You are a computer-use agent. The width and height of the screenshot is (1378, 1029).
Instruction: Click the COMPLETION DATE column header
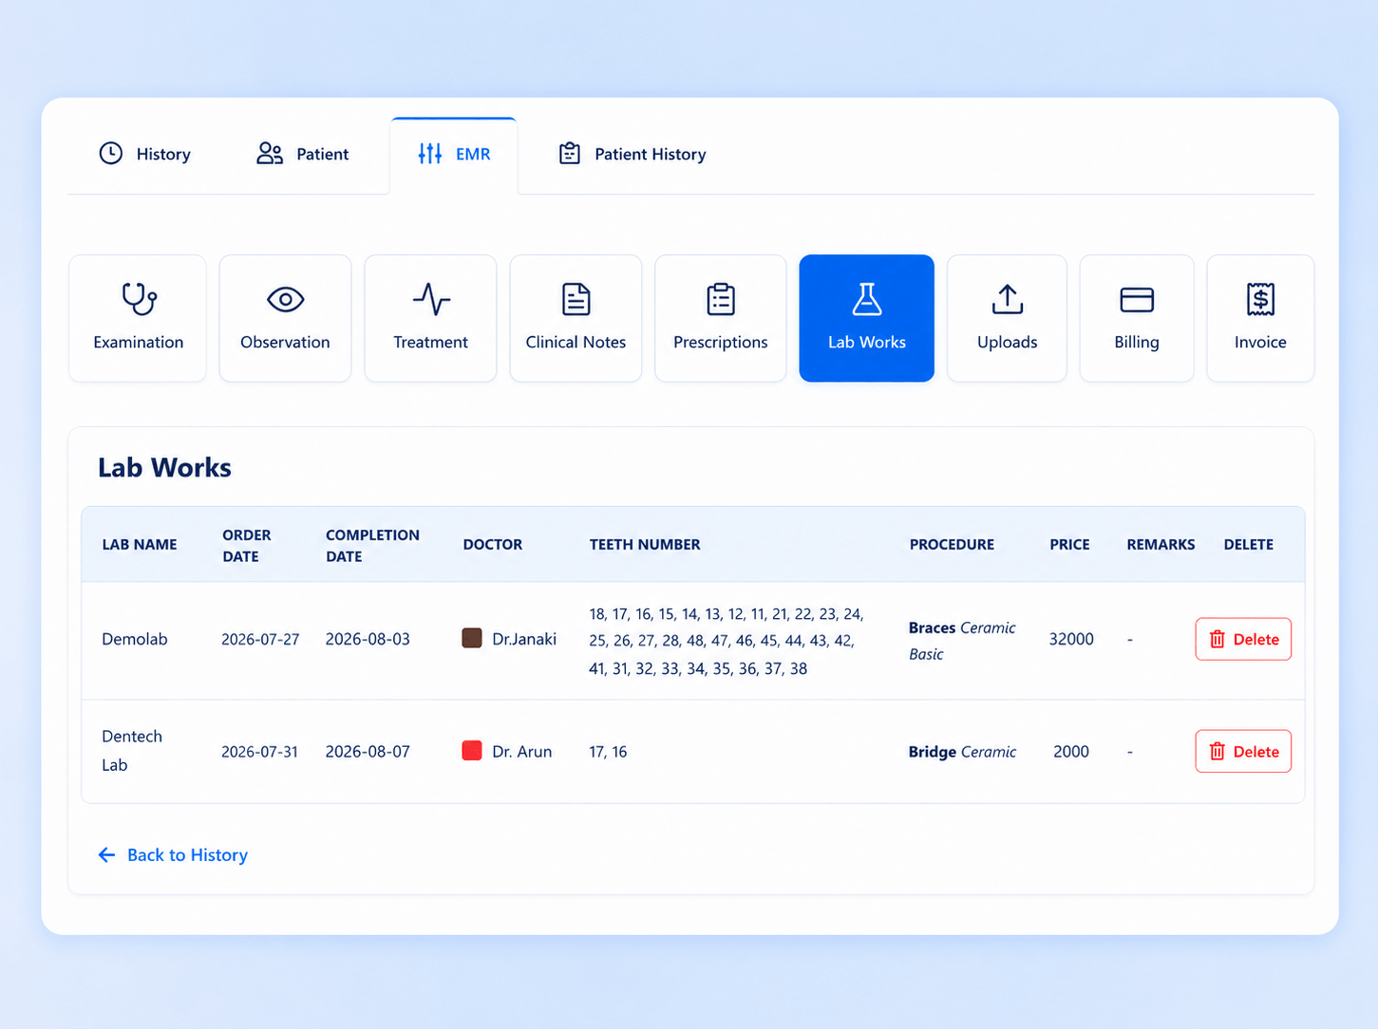coord(372,546)
